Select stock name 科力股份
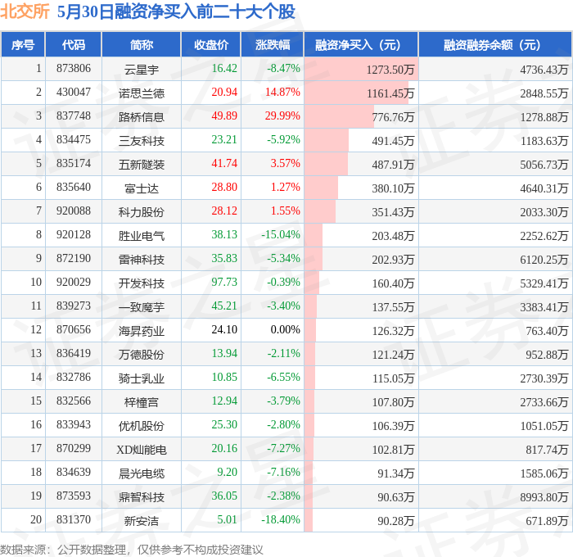 (142, 212)
